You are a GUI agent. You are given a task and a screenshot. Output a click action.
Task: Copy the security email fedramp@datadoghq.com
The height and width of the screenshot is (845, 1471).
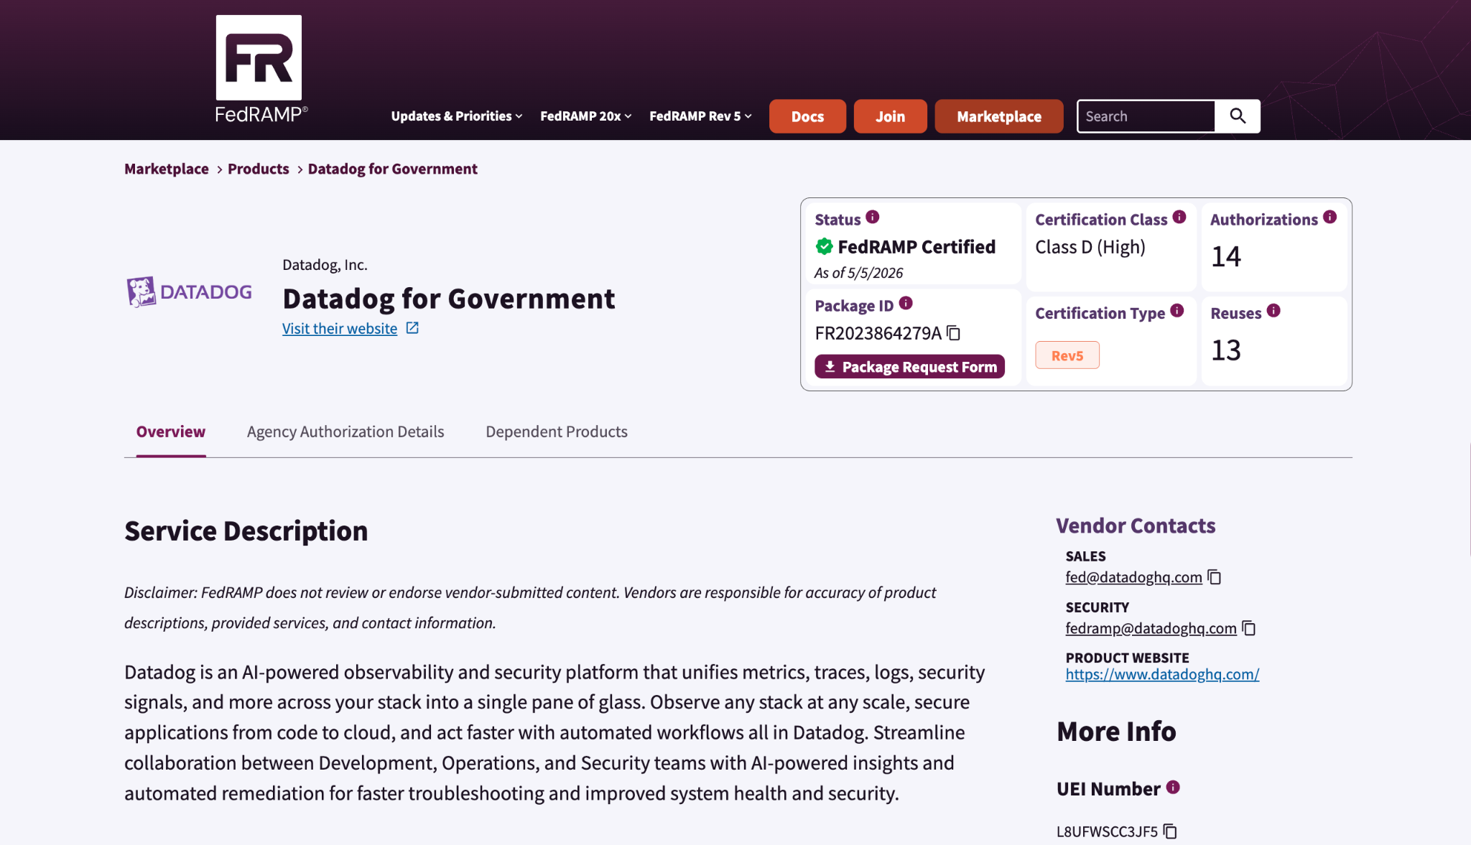tap(1249, 628)
